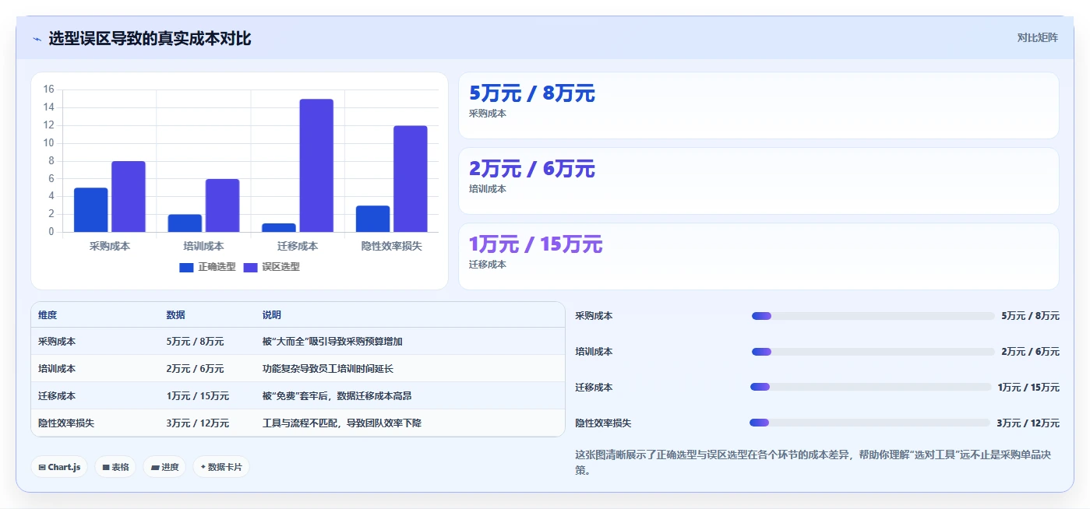Click the table cell 3万元 / 12万元
The height and width of the screenshot is (509, 1090).
197,423
